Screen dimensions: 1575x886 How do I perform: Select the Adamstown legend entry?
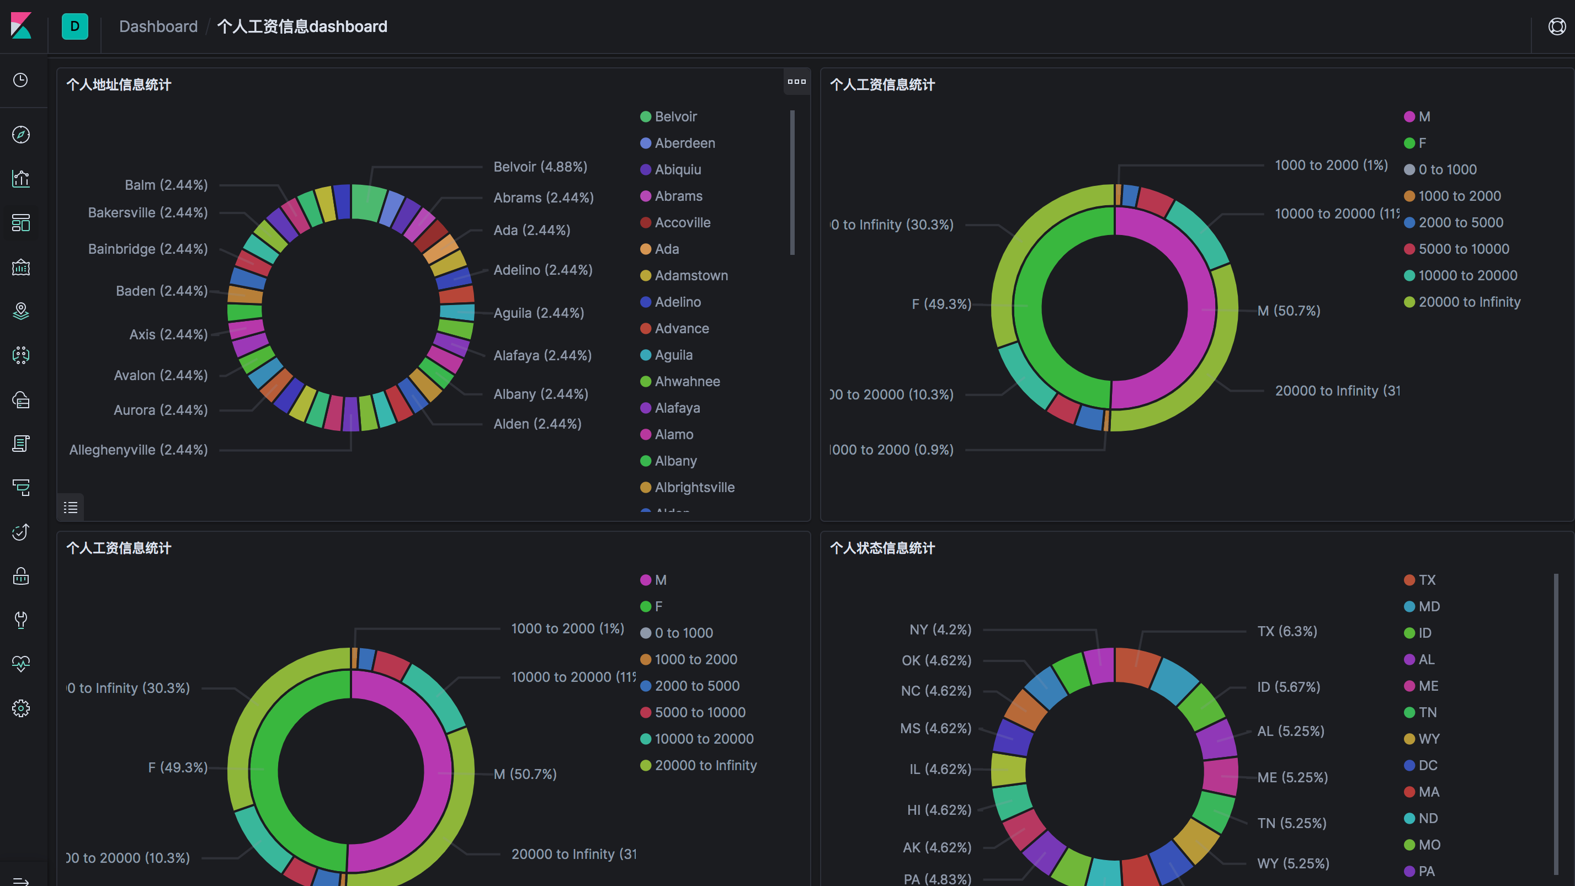tap(684, 276)
